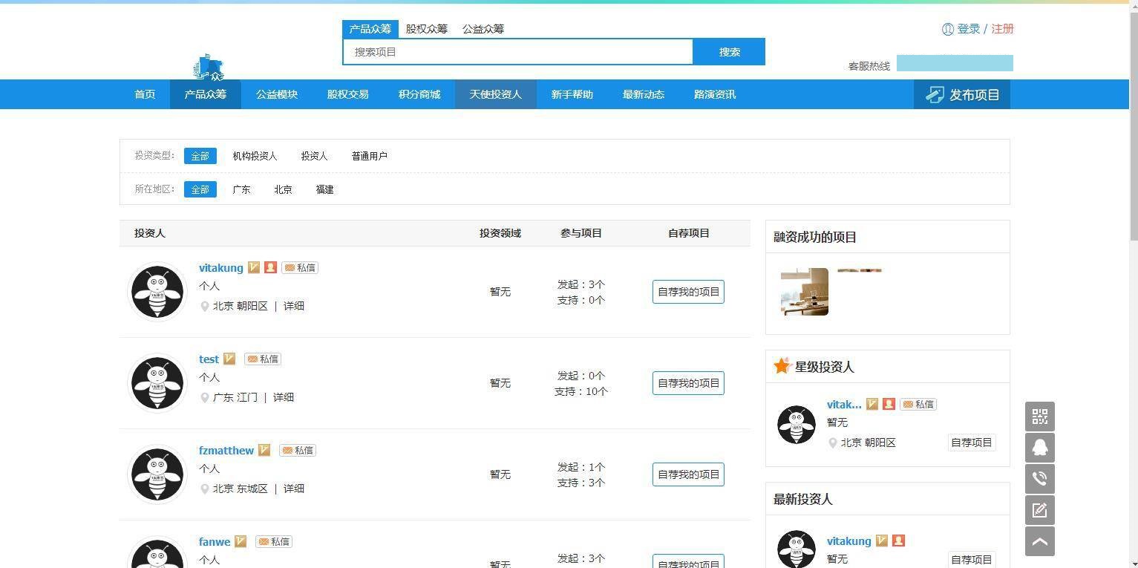Viewport: 1138px width, 568px height.
Task: Click the back-to-top arrow icon
Action: (x=1039, y=541)
